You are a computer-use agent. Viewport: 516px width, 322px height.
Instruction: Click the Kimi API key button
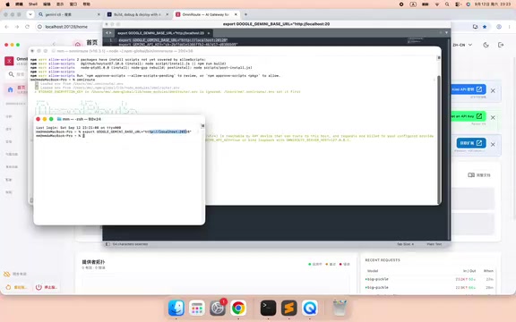pos(469,89)
